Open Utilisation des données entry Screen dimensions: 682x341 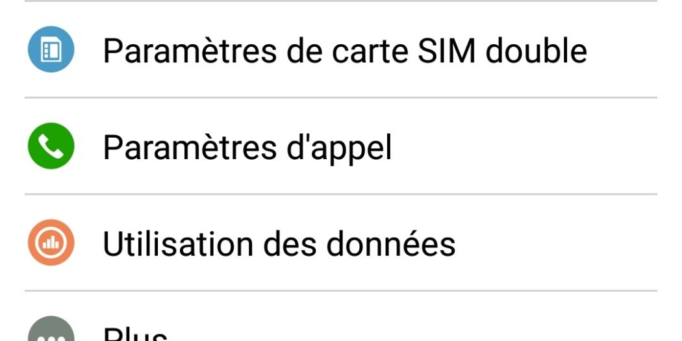279,244
